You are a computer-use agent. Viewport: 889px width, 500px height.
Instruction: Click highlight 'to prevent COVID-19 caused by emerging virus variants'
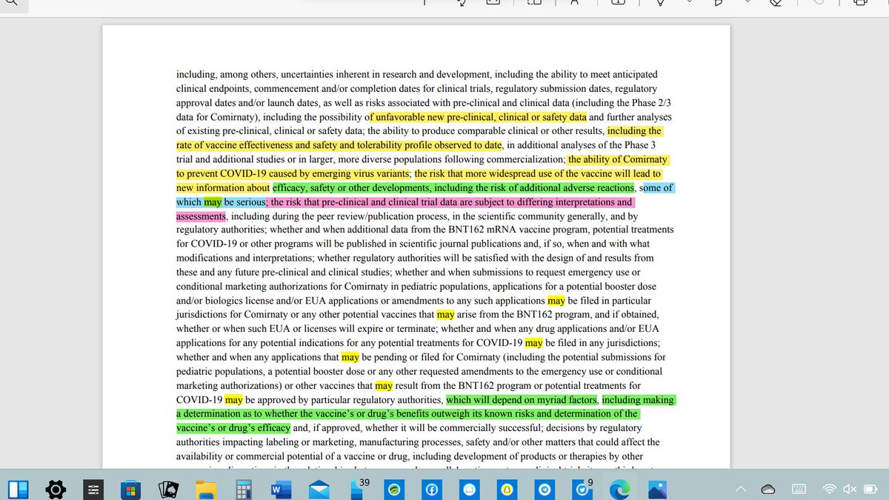tap(292, 173)
